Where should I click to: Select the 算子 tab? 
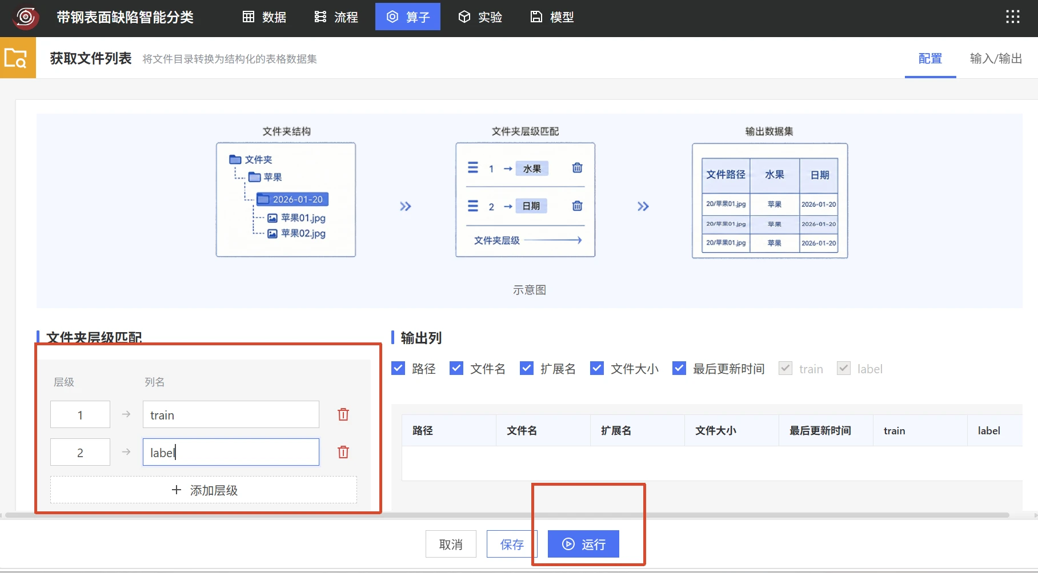coord(408,17)
